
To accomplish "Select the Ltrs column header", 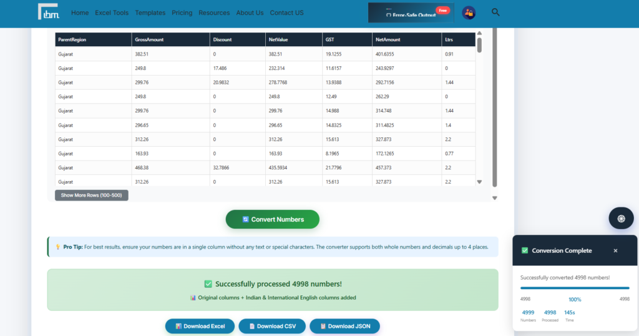I will coord(459,39).
